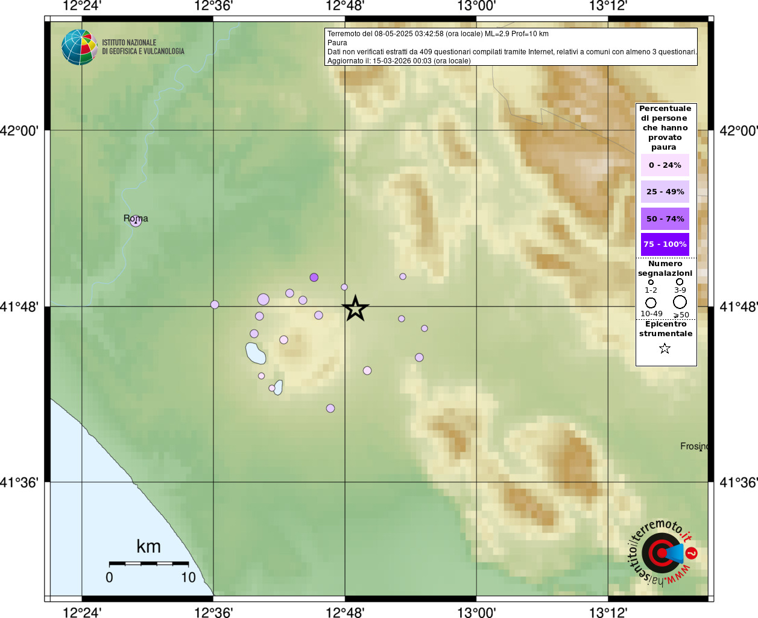This screenshot has width=758, height=618.
Task: Click the 'Roma' map label
Action: [x=136, y=218]
